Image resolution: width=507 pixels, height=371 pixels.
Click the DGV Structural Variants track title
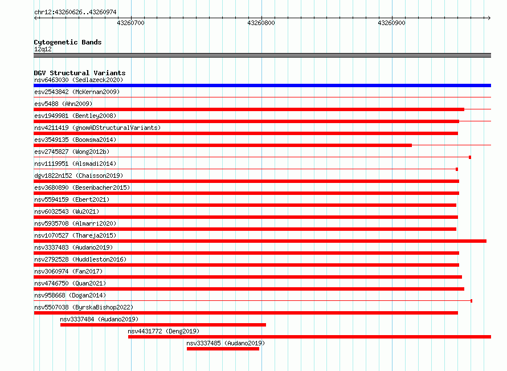(80, 73)
